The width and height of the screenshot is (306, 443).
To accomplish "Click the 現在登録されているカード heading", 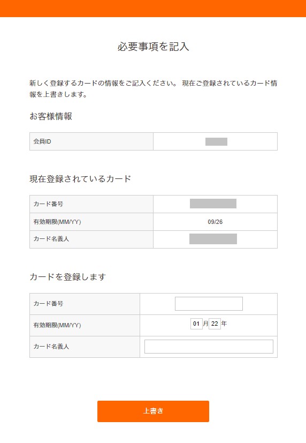I will (80, 179).
